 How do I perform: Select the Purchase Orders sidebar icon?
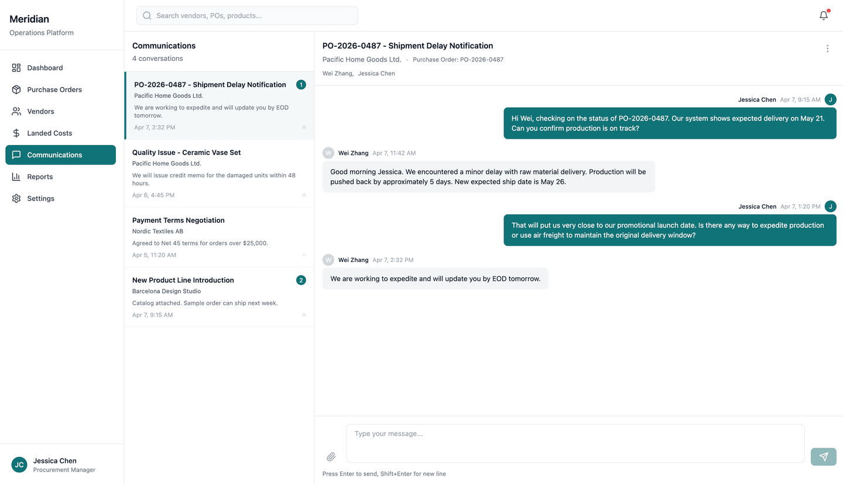[x=16, y=90]
